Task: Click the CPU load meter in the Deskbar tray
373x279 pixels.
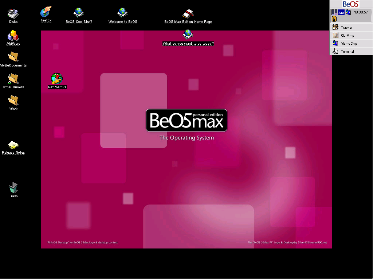Action: 334,12
